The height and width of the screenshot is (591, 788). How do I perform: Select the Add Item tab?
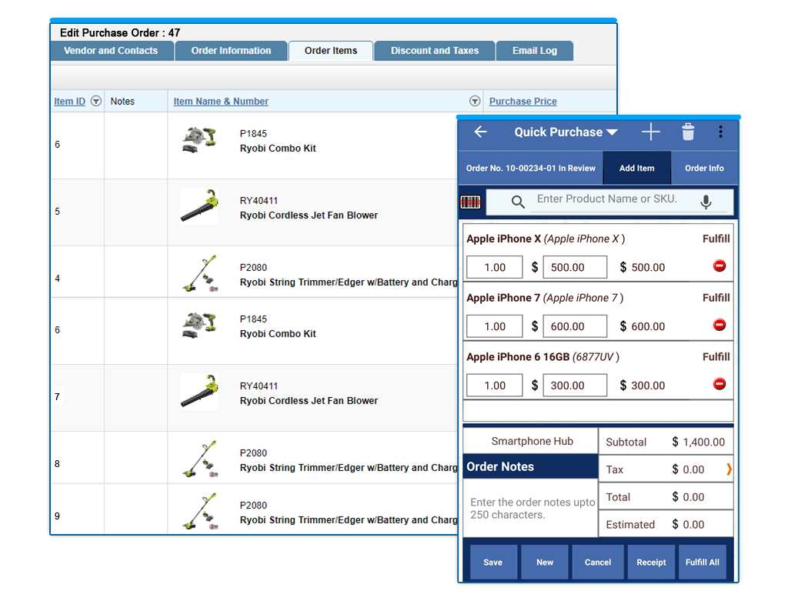pyautogui.click(x=636, y=169)
